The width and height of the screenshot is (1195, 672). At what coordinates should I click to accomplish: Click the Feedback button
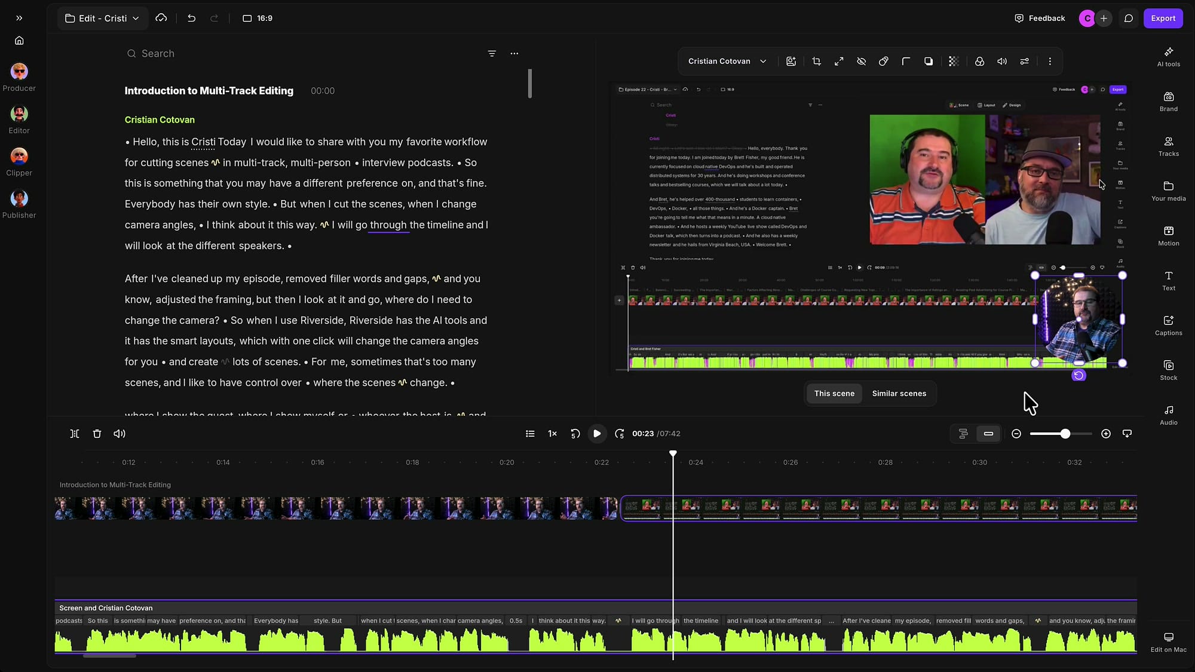[x=1040, y=18]
